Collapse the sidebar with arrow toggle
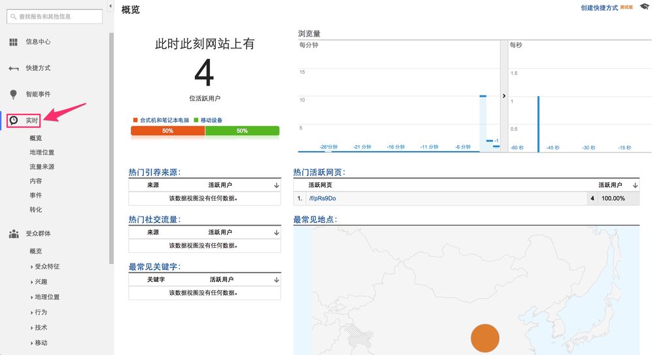This screenshot has height=355, width=654. (x=111, y=6)
